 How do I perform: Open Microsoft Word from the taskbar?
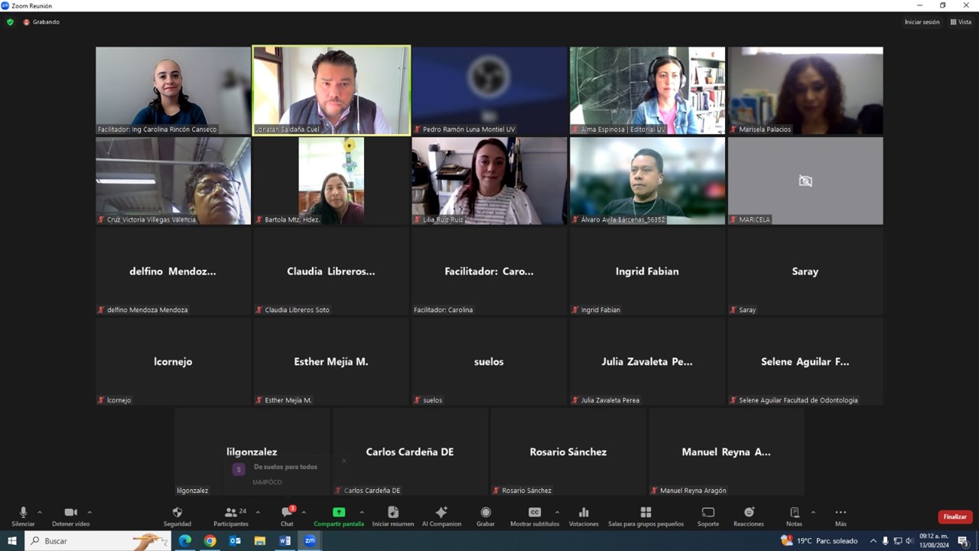coord(285,541)
